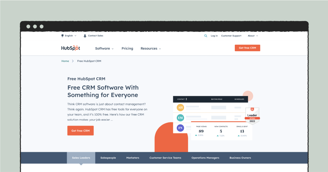Open Customer Support link
The height and width of the screenshot is (172, 328).
231,36
